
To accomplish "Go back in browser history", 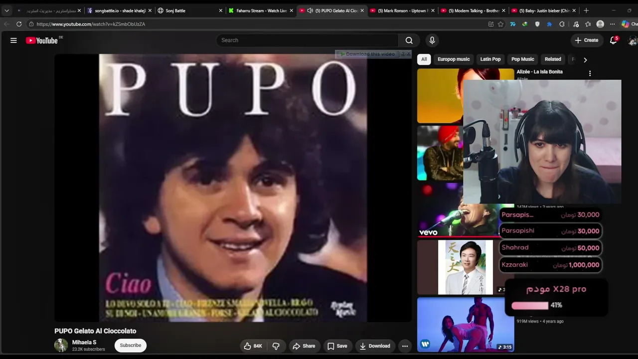I will pos(6,24).
